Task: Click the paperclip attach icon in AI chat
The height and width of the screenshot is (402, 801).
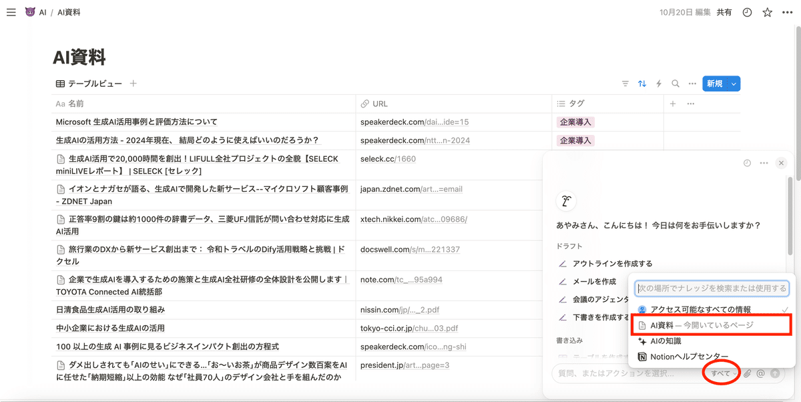Action: (748, 373)
